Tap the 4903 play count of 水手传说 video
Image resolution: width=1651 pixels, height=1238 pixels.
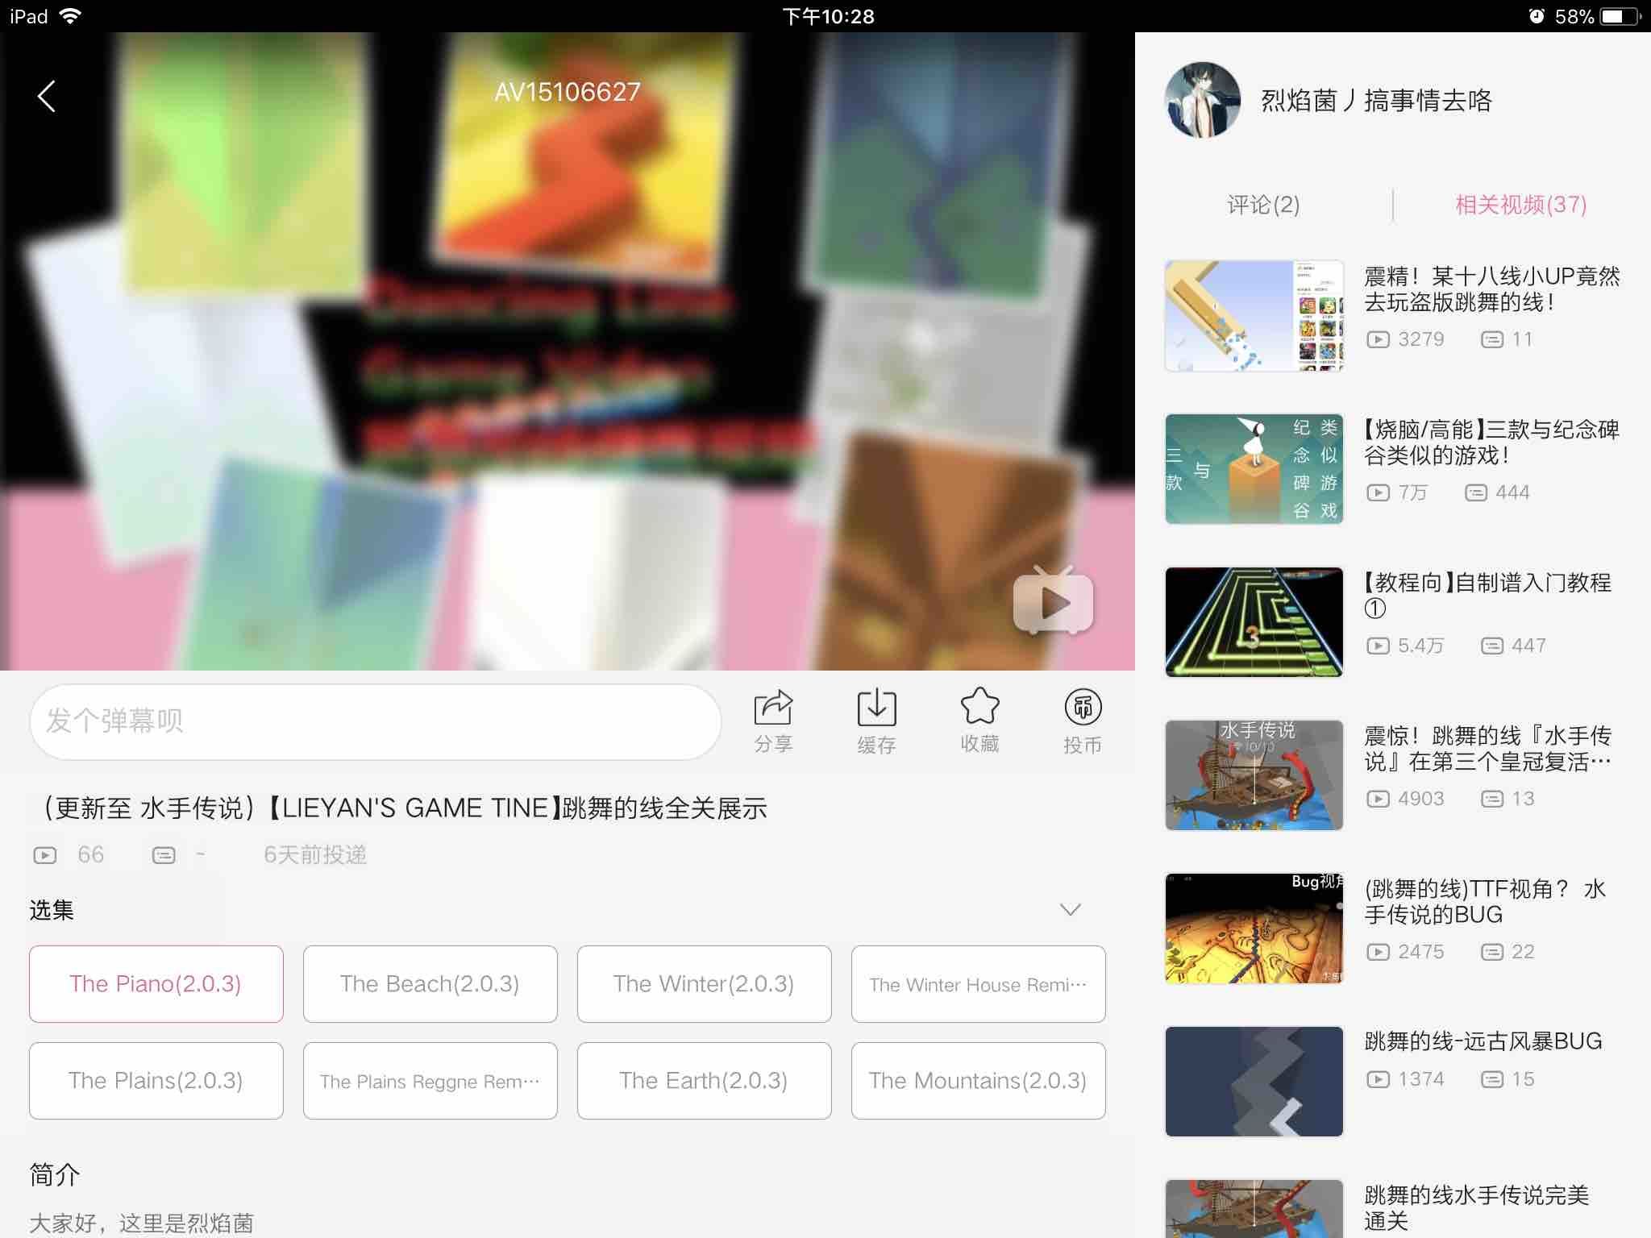pyautogui.click(x=1421, y=799)
